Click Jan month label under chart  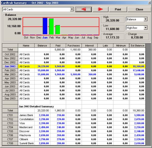pyautogui.click(x=45, y=38)
